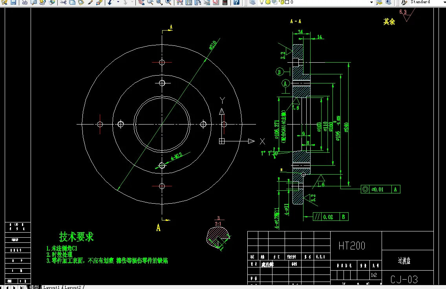The width and height of the screenshot is (446, 289).
Task: Open Help with the question mark icon
Action: 236,2
